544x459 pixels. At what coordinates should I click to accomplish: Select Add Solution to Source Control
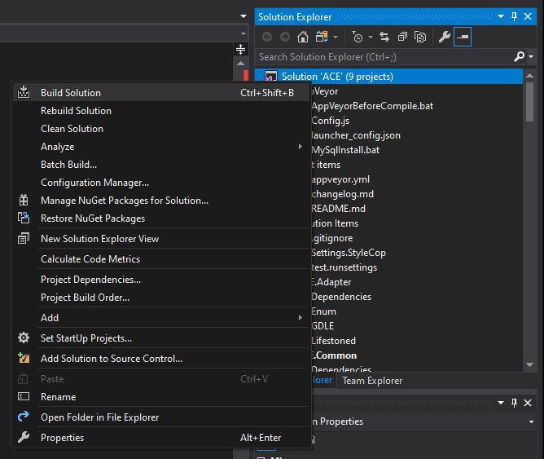160,358
